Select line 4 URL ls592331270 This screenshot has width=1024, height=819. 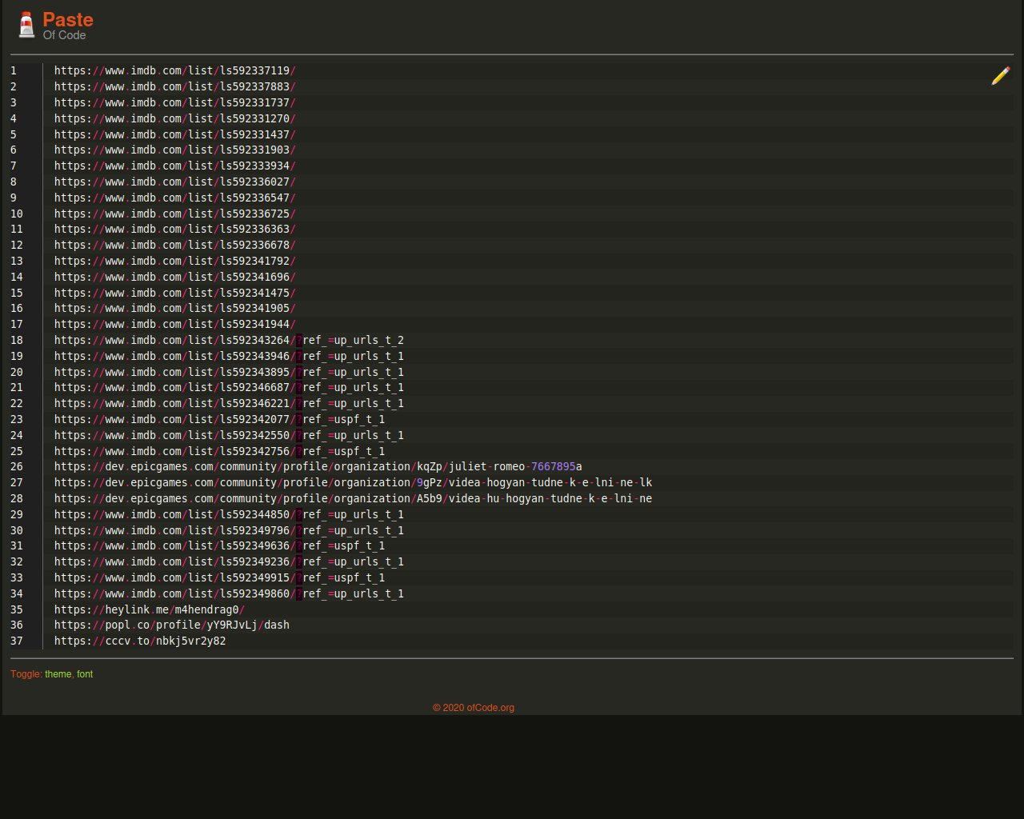click(175, 118)
